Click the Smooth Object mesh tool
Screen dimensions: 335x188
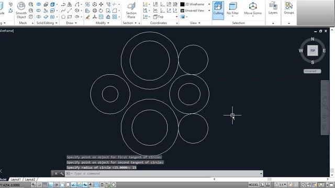coord(21,10)
